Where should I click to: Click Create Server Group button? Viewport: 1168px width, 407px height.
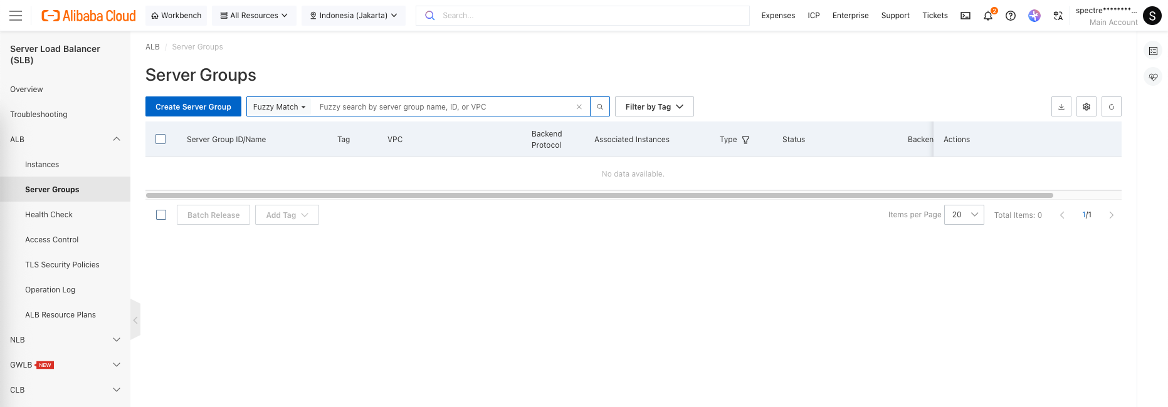(193, 106)
